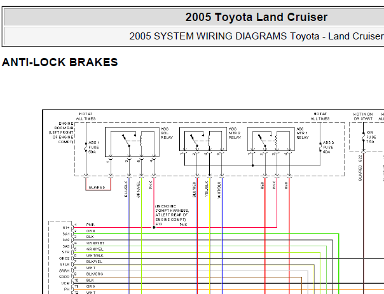This screenshot has height=294, width=384.
Task: Click 'BLK/YEL' wire label on pin 7
Action: click(94, 262)
